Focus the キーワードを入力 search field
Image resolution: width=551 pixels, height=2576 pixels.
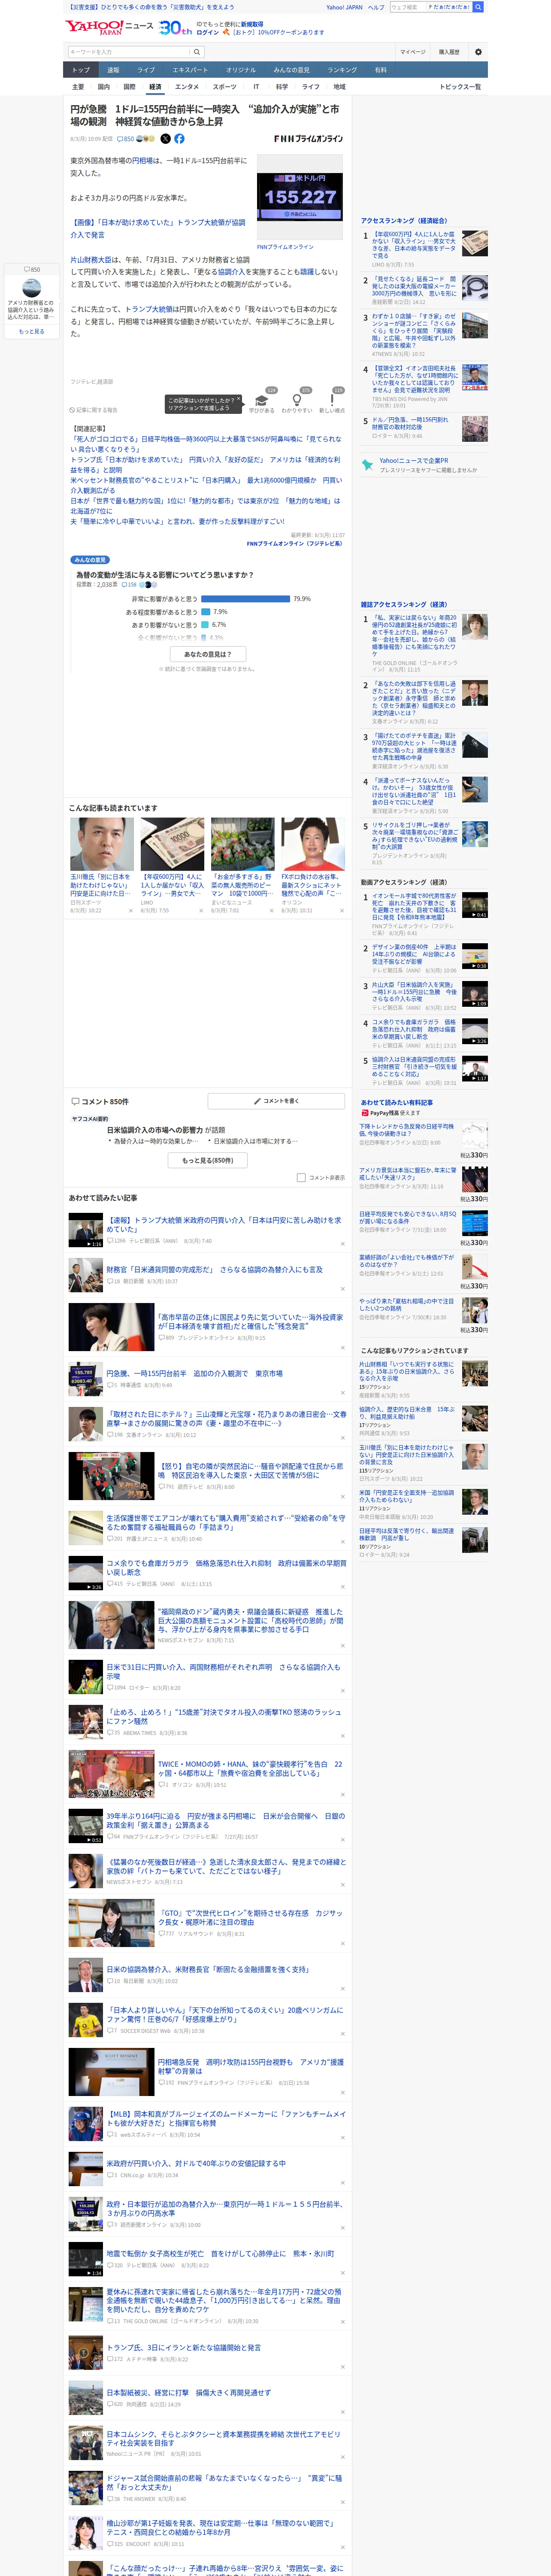tap(129, 52)
